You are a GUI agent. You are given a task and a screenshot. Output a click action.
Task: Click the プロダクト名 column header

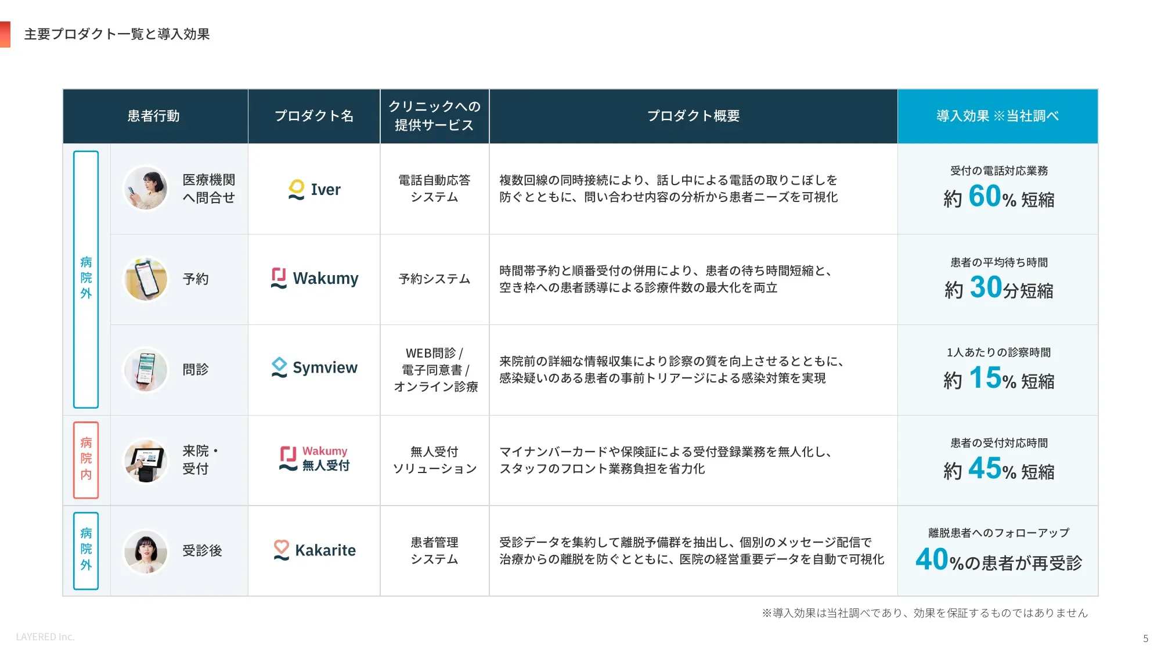pyautogui.click(x=314, y=116)
